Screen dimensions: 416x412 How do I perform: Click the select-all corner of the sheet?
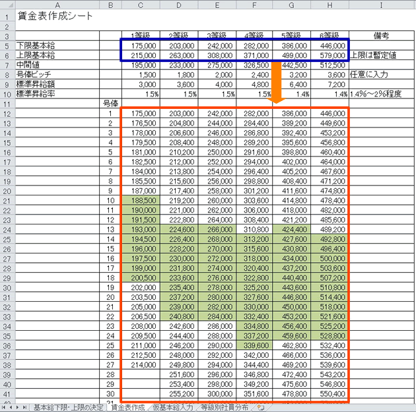pos(8,5)
